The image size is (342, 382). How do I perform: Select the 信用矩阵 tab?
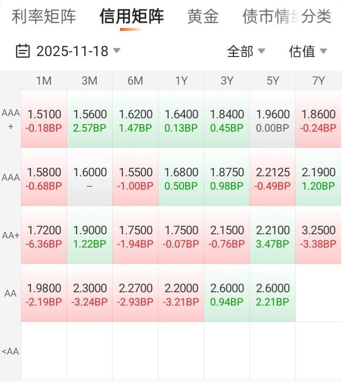[x=131, y=17]
